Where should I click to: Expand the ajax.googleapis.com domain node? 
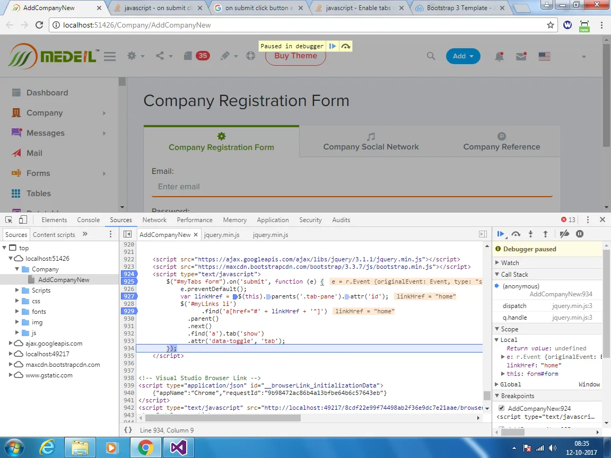11,343
